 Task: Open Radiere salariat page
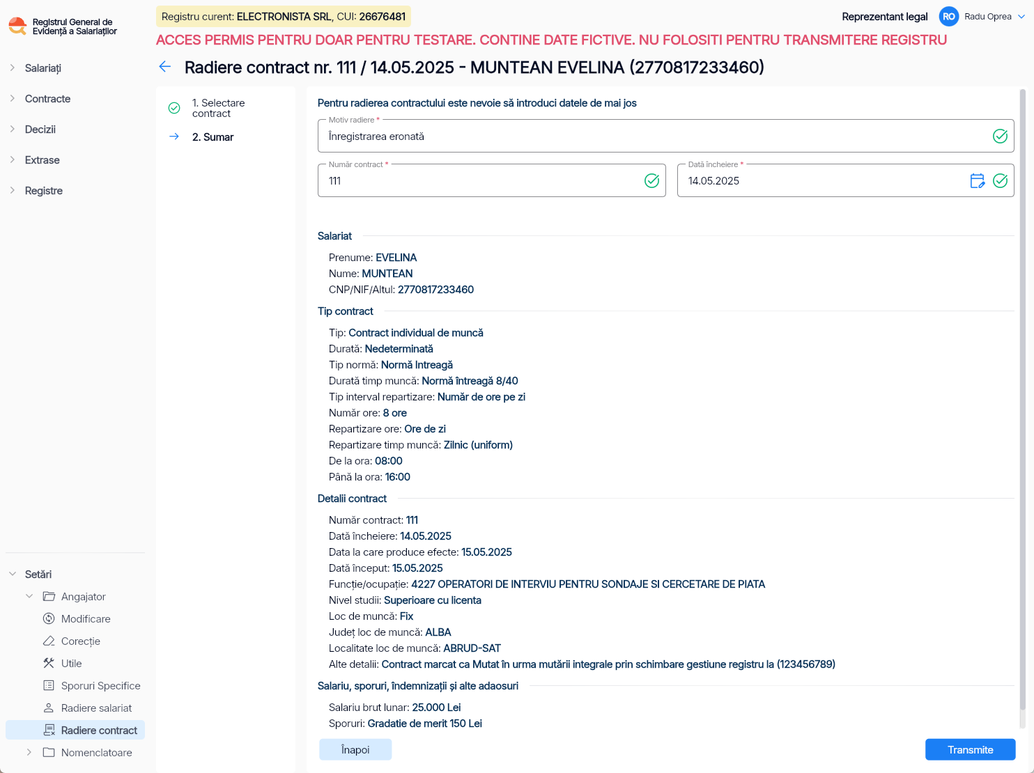[x=96, y=708]
